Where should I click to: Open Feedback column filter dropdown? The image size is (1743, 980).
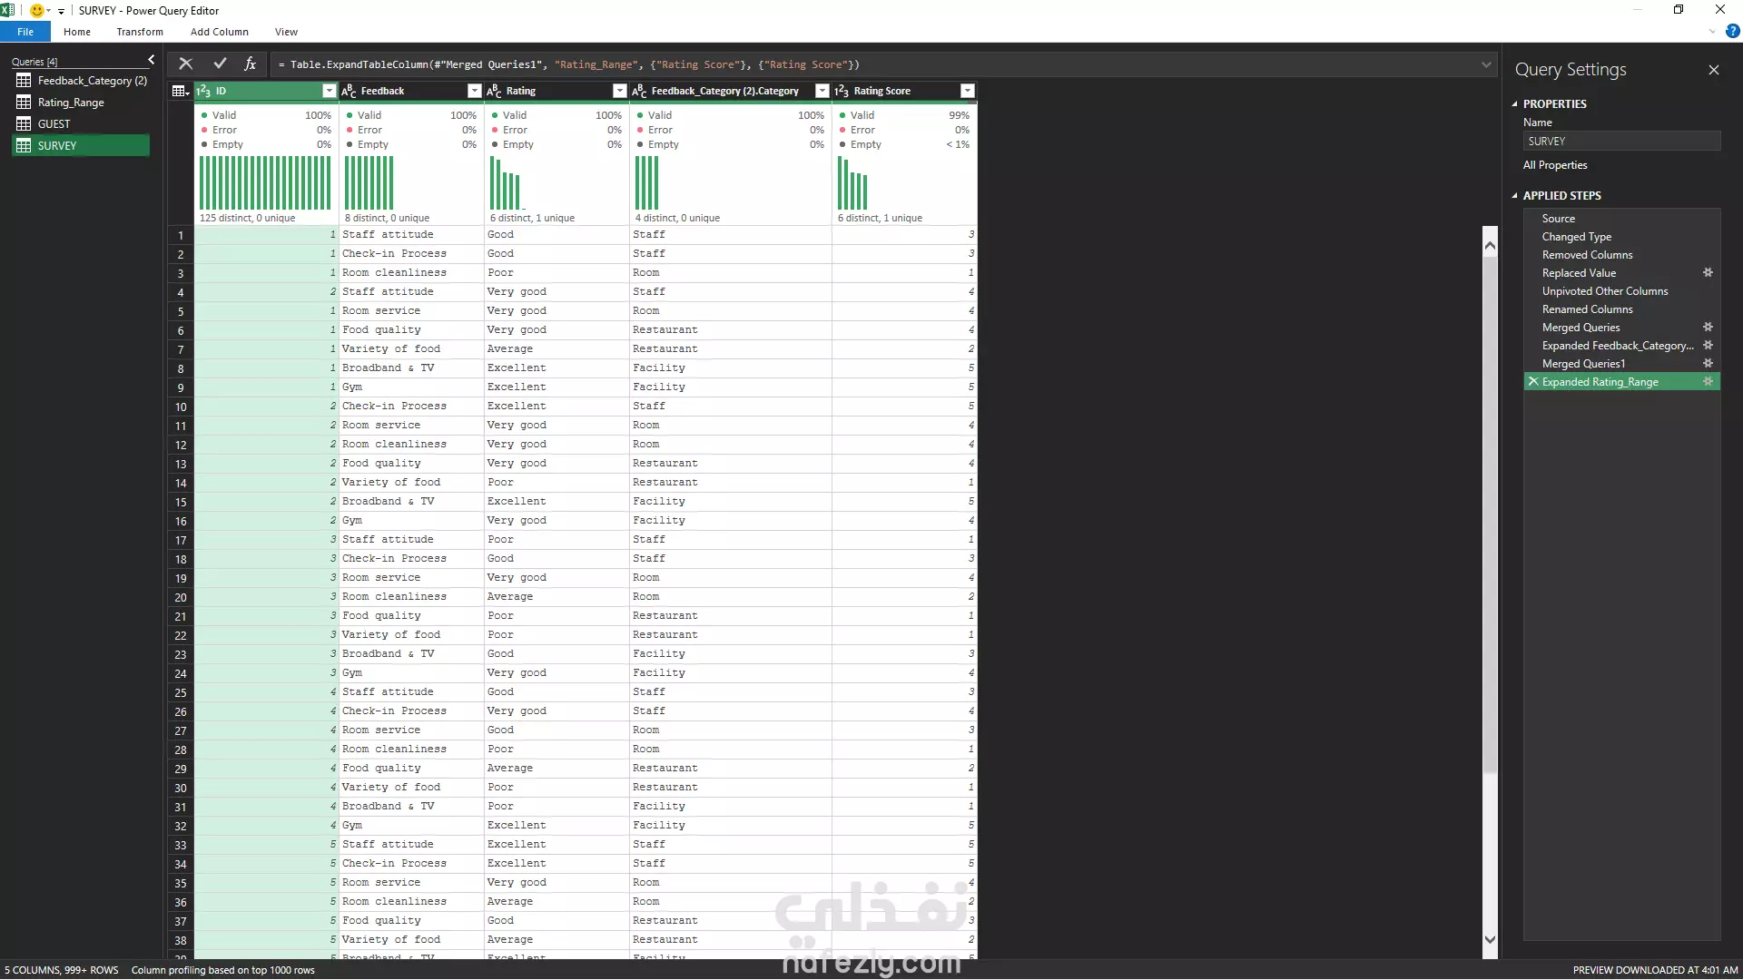474,91
